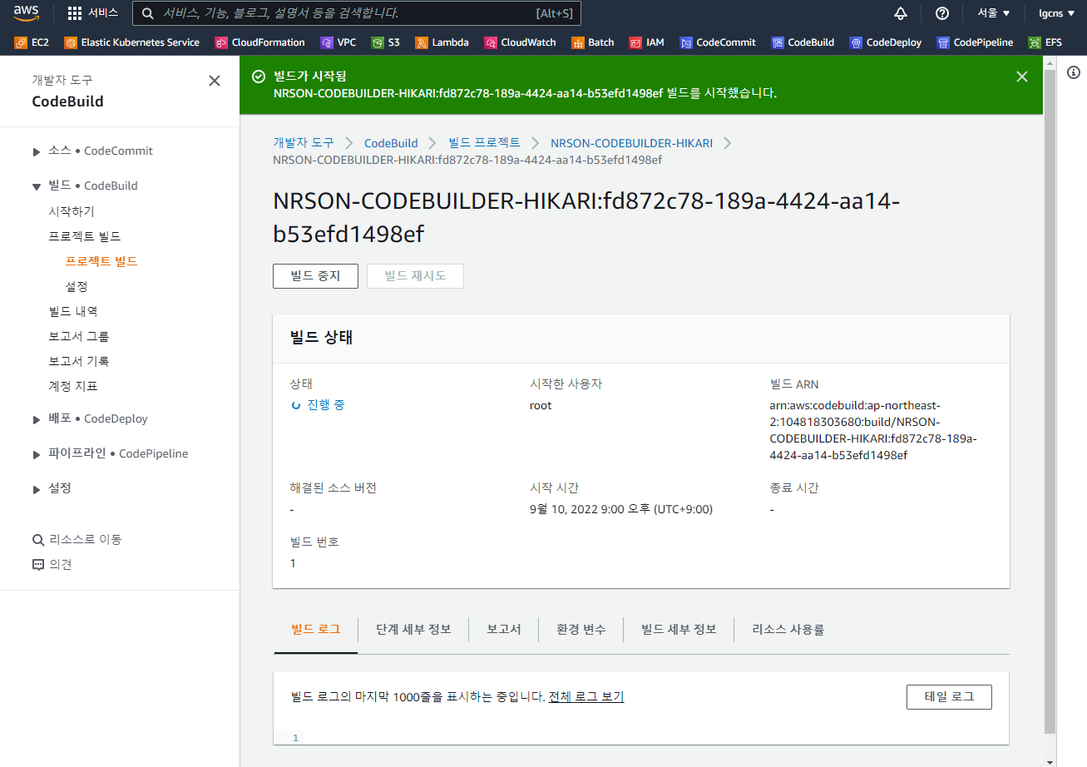Open IAM shortcut in favorites bar
The width and height of the screenshot is (1087, 767).
[x=646, y=42]
